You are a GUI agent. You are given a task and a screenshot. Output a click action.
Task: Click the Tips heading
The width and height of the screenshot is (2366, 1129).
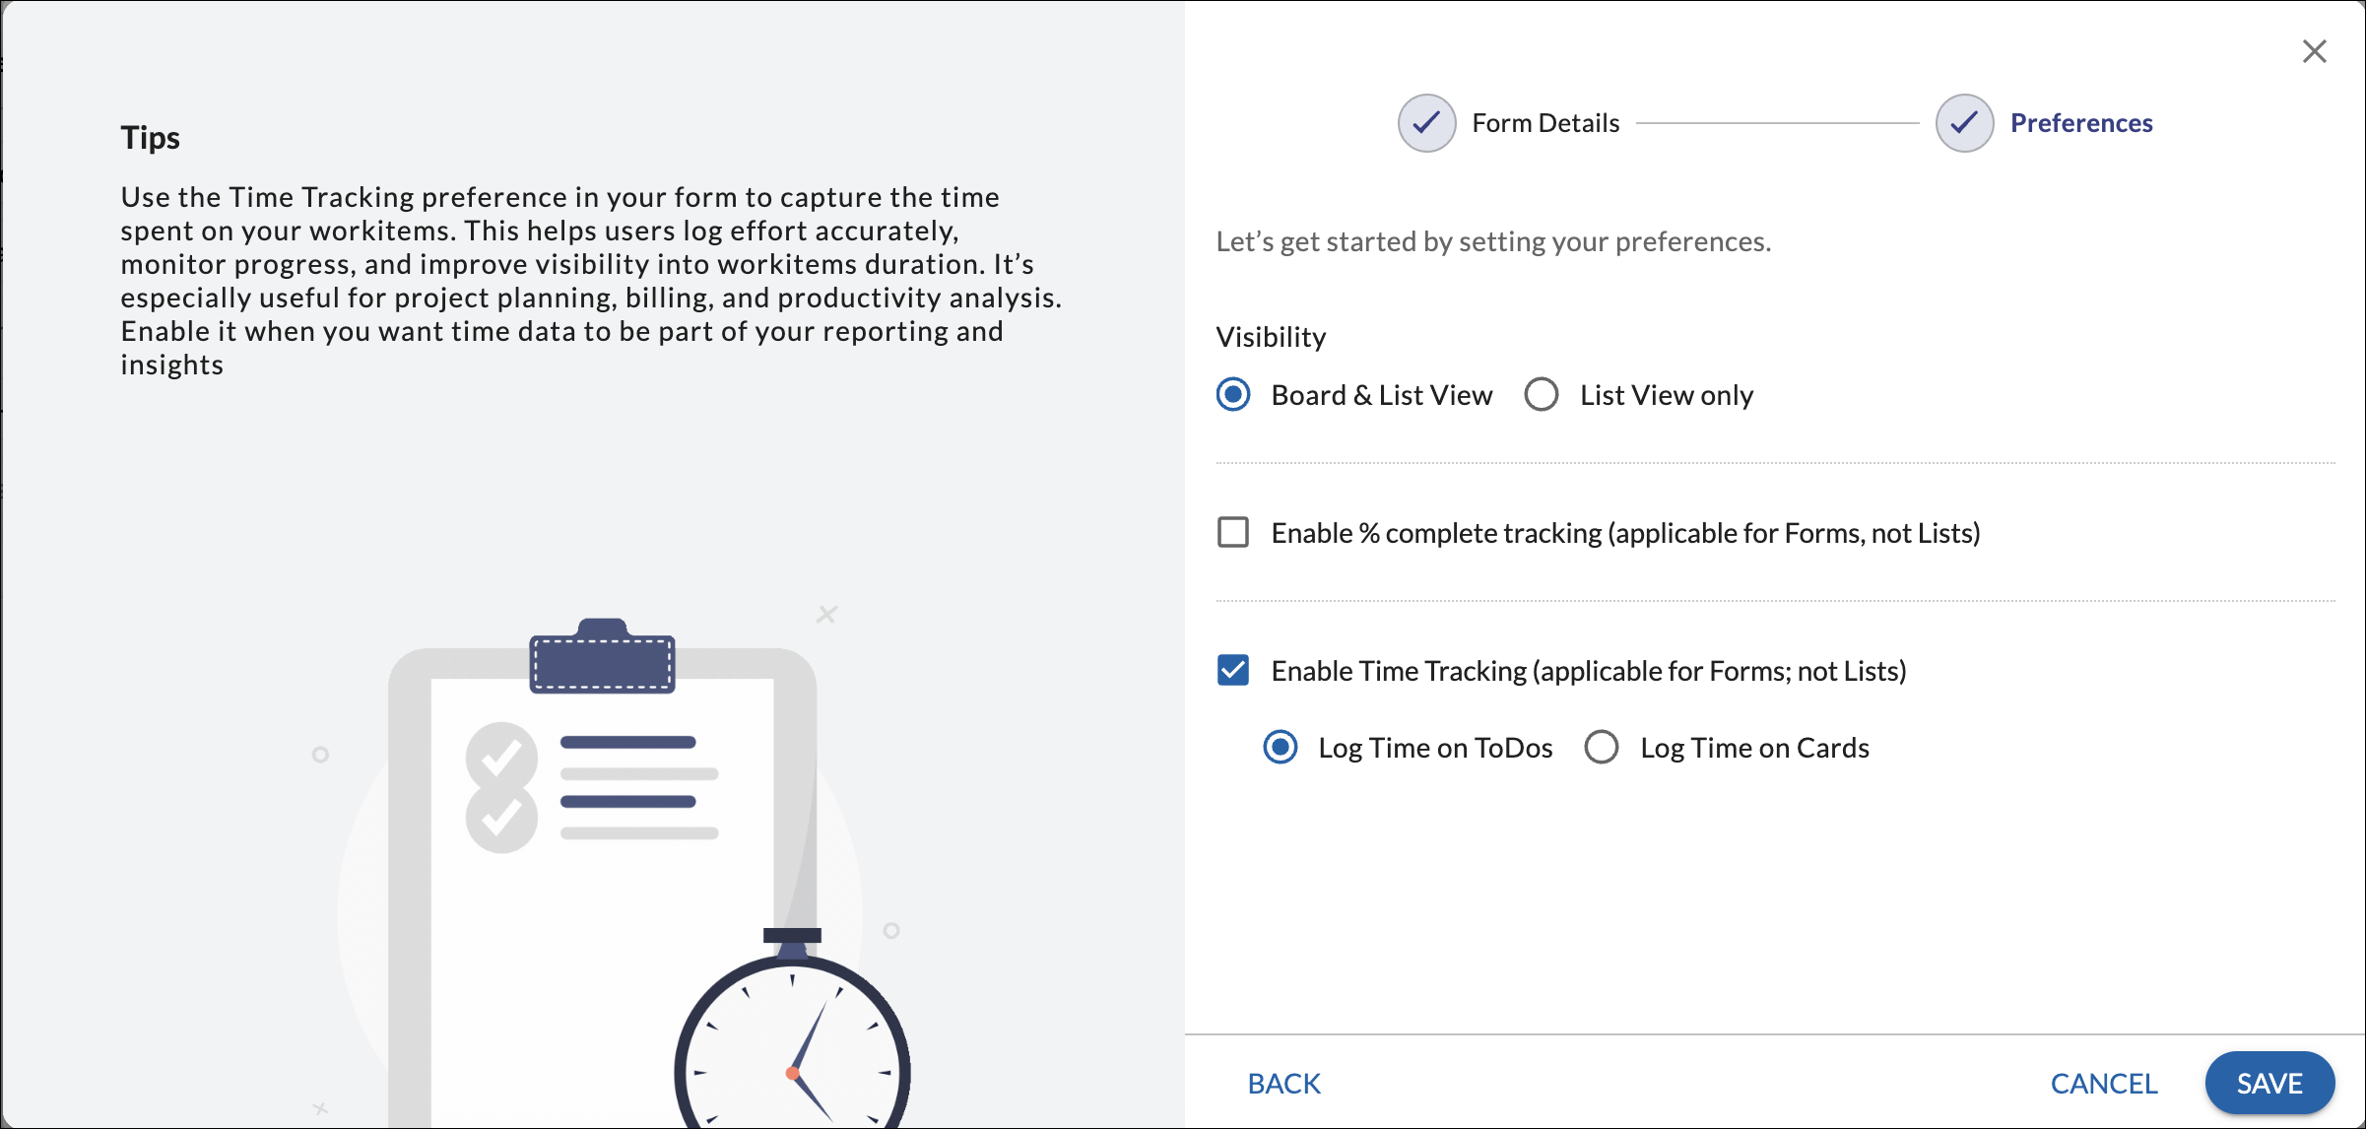click(x=151, y=138)
